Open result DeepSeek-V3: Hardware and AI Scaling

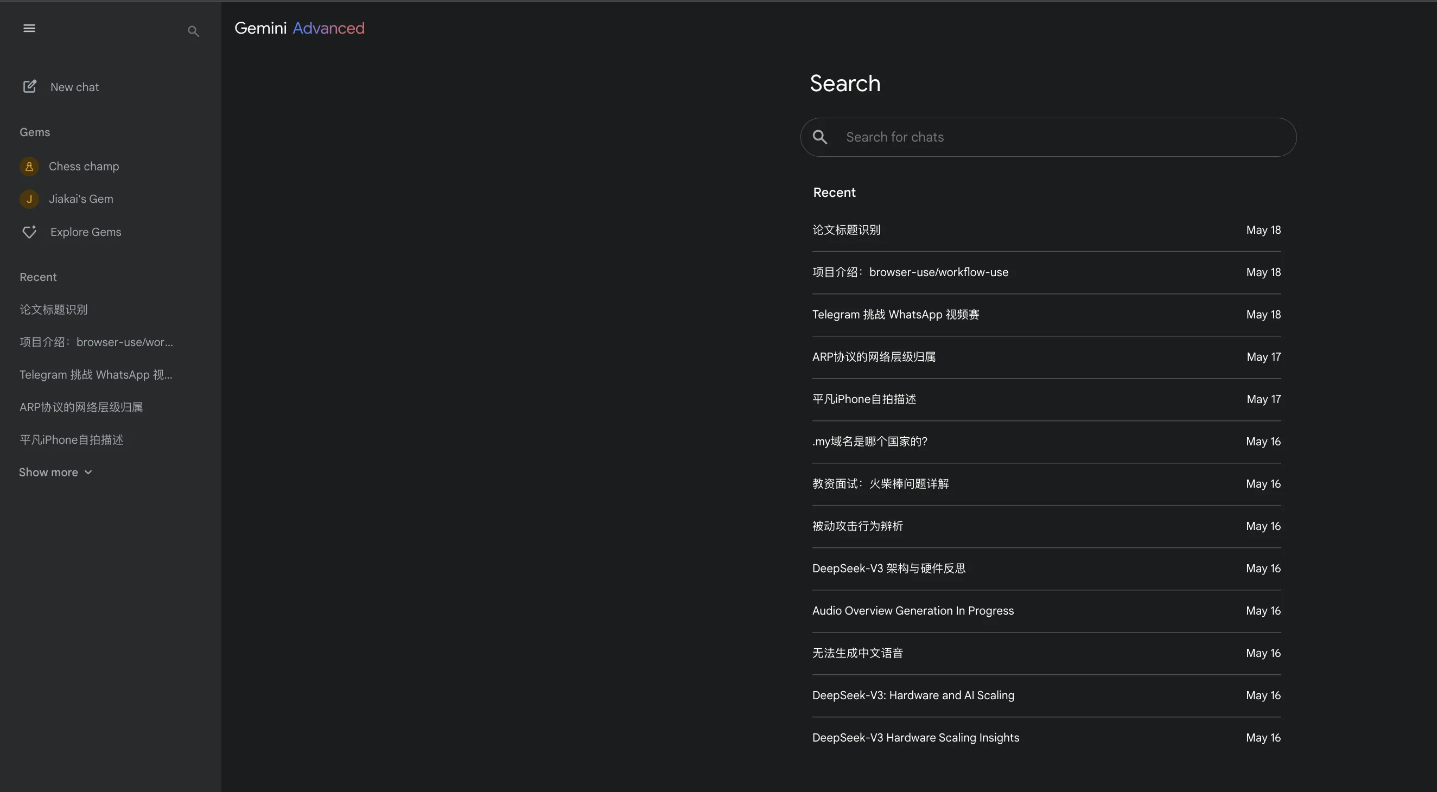[x=1046, y=695]
